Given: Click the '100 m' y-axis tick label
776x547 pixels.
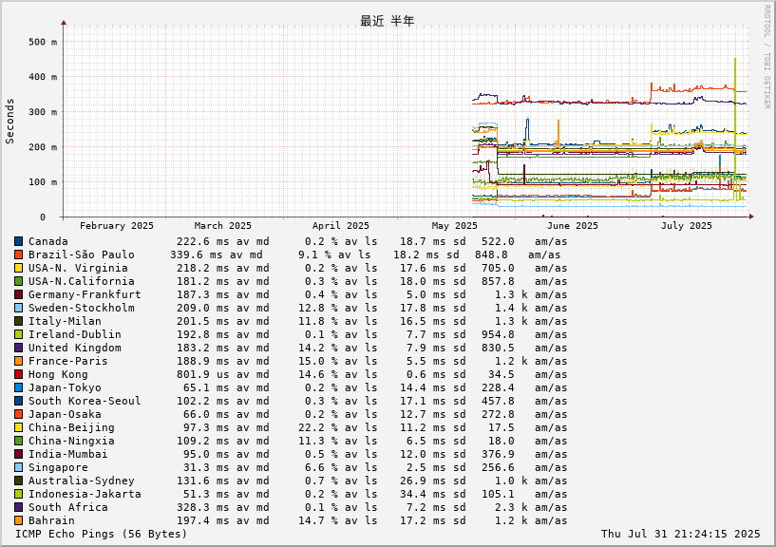Looking at the screenshot, I should [x=43, y=182].
